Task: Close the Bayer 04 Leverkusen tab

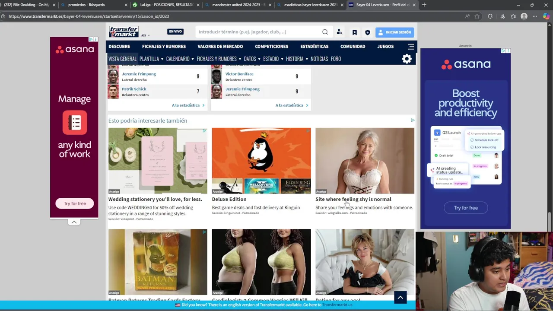Action: tap(414, 5)
